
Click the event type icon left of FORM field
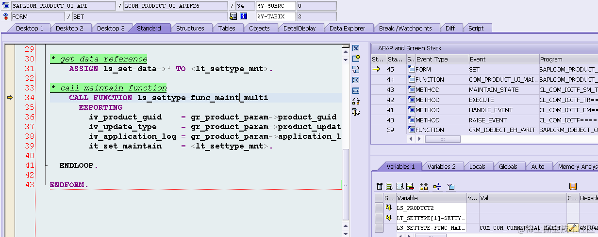5,16
